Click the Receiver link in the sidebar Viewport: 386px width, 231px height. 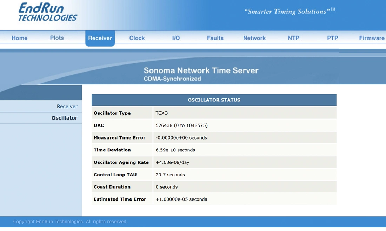[67, 106]
